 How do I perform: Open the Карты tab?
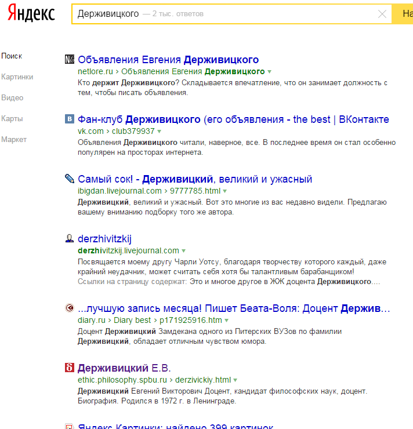point(12,118)
